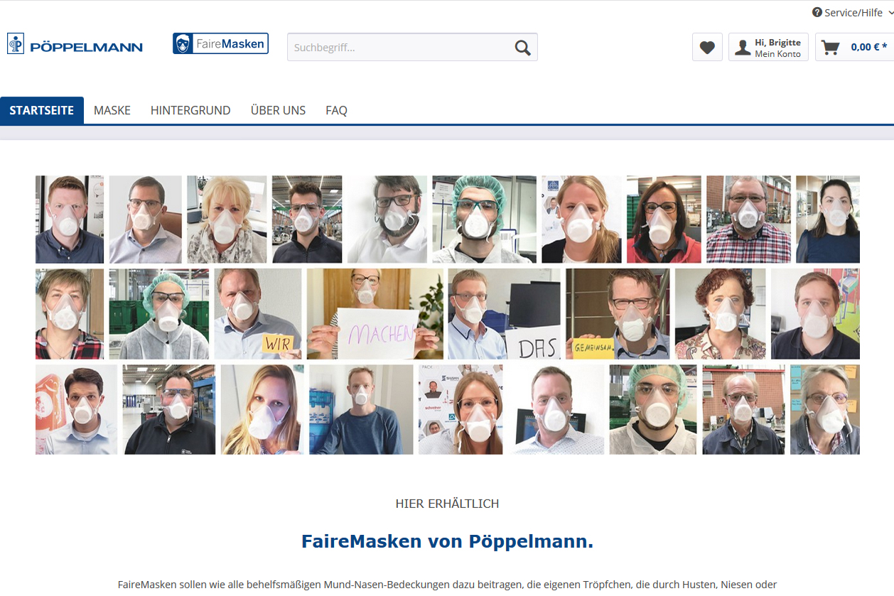894x596 pixels.
Task: Open the Maske menu item
Action: [x=112, y=110]
